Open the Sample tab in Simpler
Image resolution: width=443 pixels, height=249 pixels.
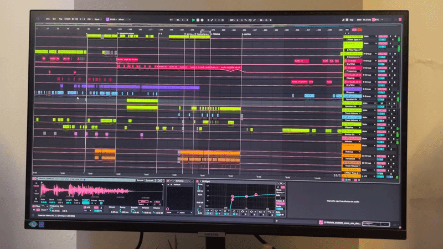[x=140, y=180]
